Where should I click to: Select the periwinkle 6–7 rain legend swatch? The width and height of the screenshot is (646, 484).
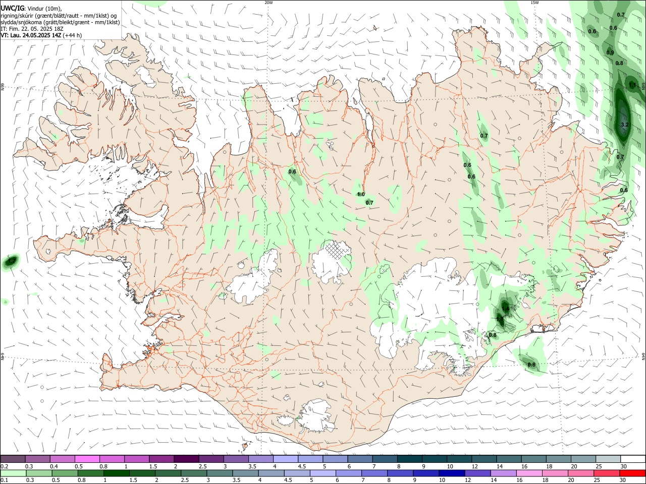coord(348,473)
